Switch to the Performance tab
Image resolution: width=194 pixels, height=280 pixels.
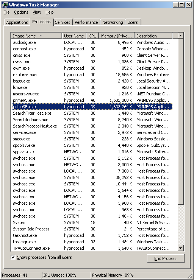pos(86,22)
